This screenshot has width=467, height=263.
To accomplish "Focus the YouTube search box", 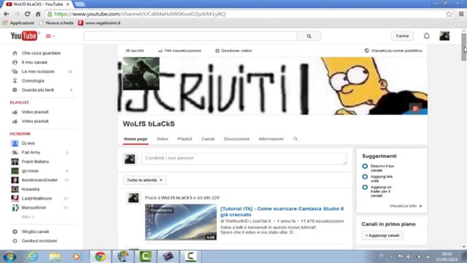I will point(190,36).
